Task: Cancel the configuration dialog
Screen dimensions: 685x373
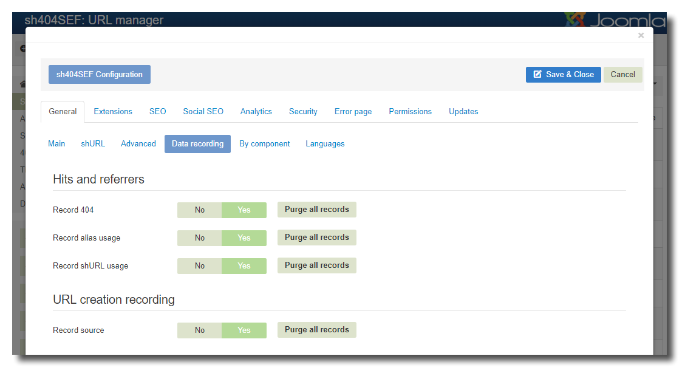Action: point(622,75)
